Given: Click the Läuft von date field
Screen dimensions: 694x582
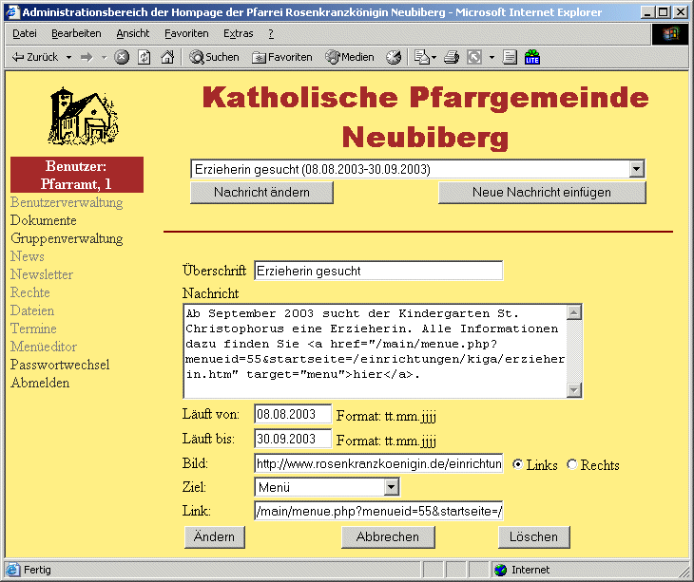Looking at the screenshot, I should tap(293, 415).
